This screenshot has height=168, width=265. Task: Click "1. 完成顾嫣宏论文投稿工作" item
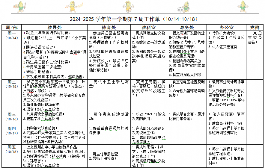tap(148, 35)
